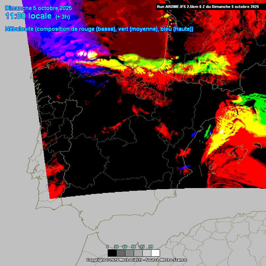Viewport: 266px width, 266px height.
Task: Click the "(+ 3h)" forecast offset label
Action: pos(63,17)
